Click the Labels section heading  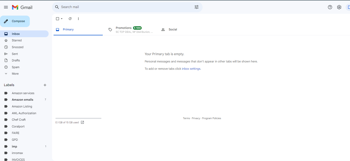9,85
